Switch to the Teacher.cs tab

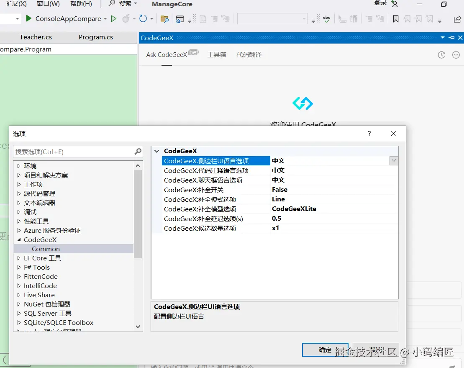[x=36, y=37]
